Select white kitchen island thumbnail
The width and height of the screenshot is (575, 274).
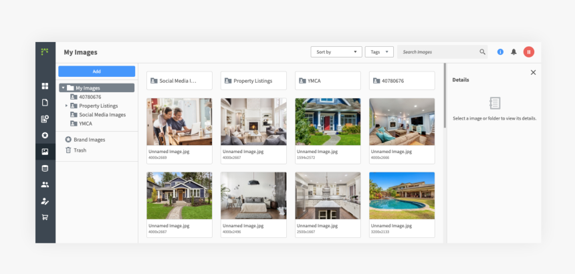328,196
